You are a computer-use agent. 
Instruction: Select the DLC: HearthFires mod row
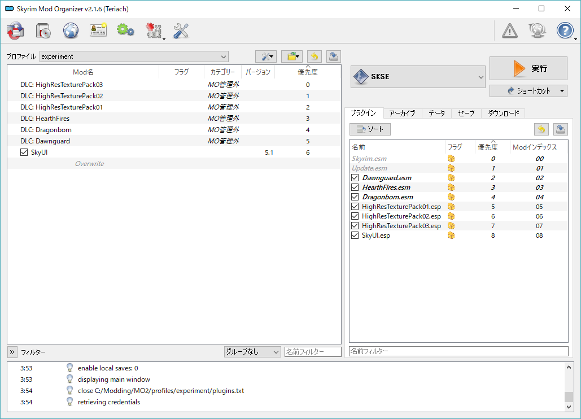174,118
